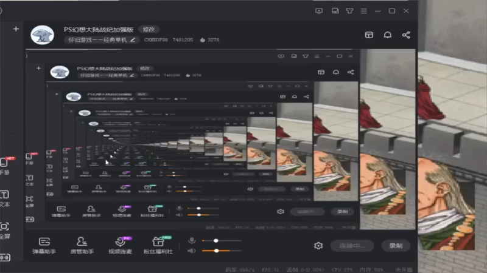Viewport: 487px width, 273px height.
Task: Start 视频连麦 video co-streaming
Action: point(120,246)
